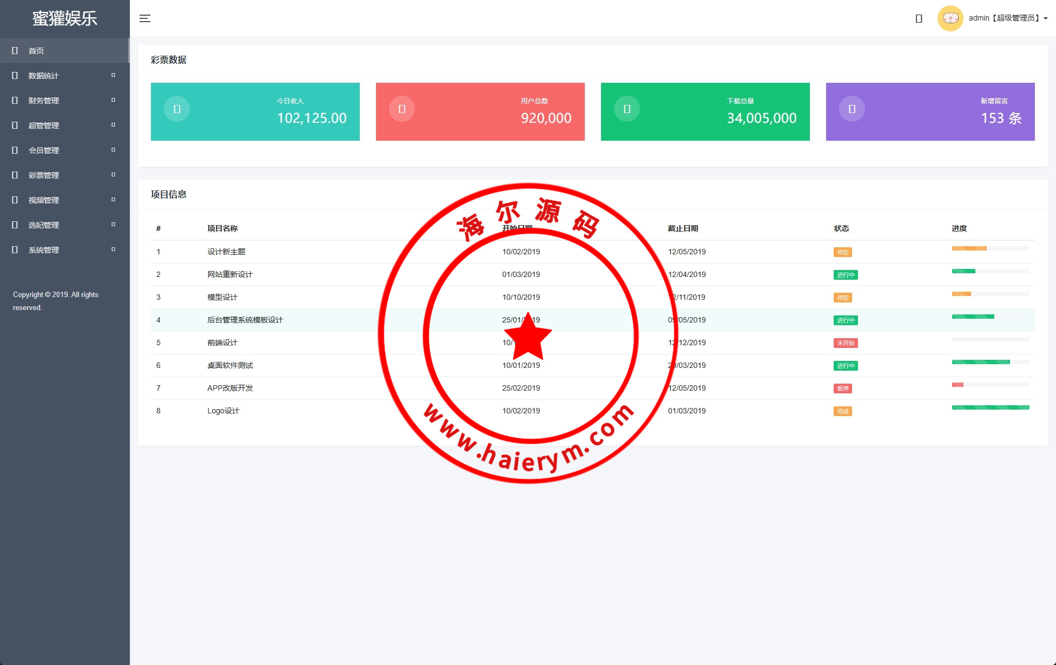Click the 用户总数 card circle icon

tap(402, 109)
